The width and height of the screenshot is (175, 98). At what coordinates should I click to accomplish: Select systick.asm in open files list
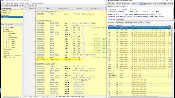tap(12, 11)
